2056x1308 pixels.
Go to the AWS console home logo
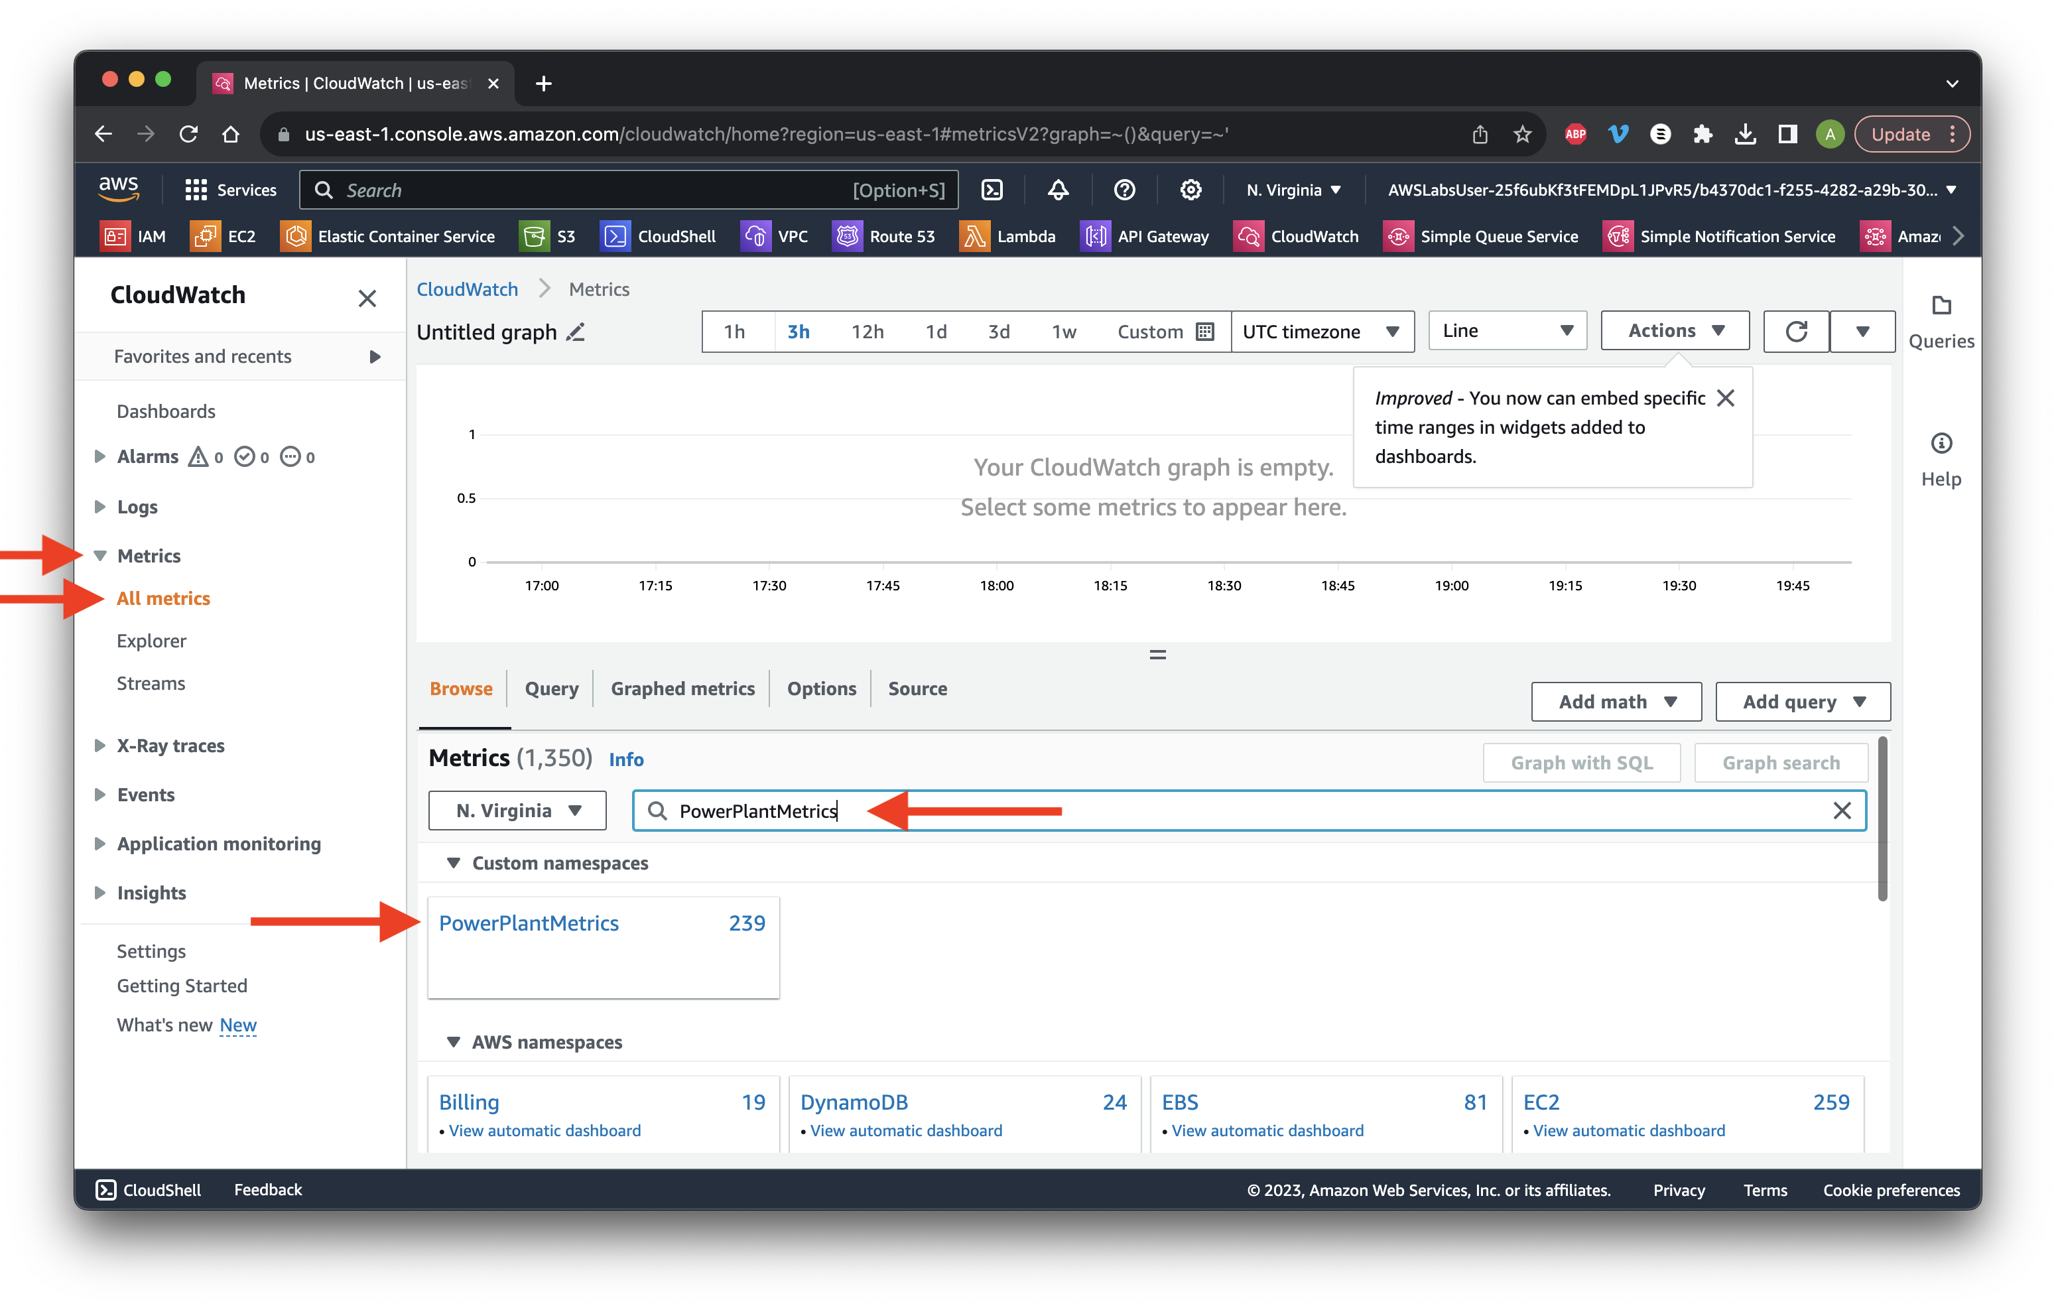pyautogui.click(x=119, y=188)
